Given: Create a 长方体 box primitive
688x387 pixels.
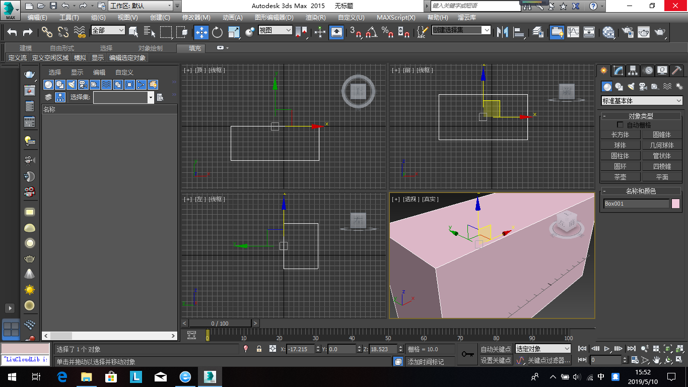Looking at the screenshot, I should [621, 135].
